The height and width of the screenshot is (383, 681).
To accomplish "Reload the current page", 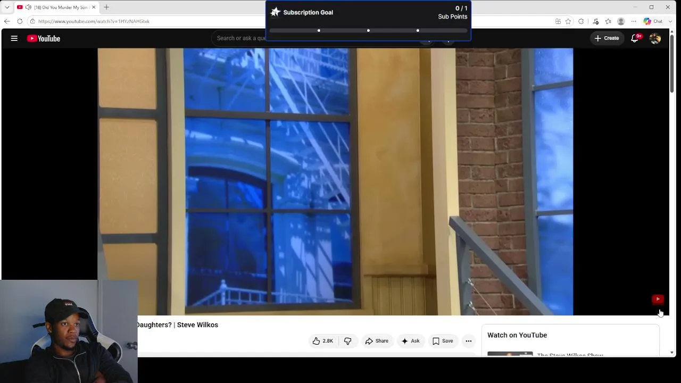I will tap(20, 21).
